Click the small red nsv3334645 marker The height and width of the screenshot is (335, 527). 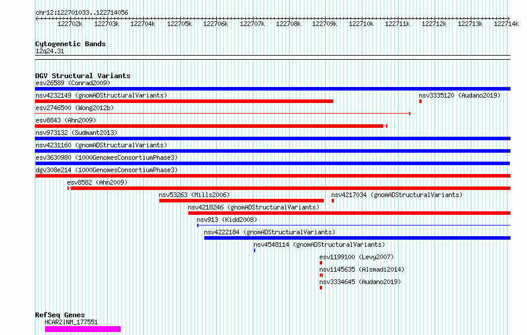click(321, 288)
